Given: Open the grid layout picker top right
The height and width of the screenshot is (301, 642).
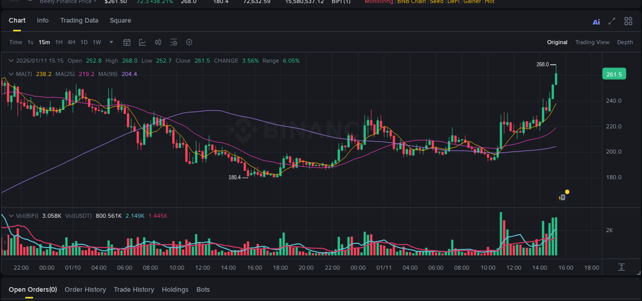Looking at the screenshot, I should tap(628, 21).
